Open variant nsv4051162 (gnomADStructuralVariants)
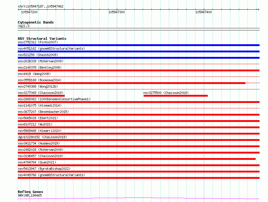Screen dimensions: 268x202 (51, 48)
